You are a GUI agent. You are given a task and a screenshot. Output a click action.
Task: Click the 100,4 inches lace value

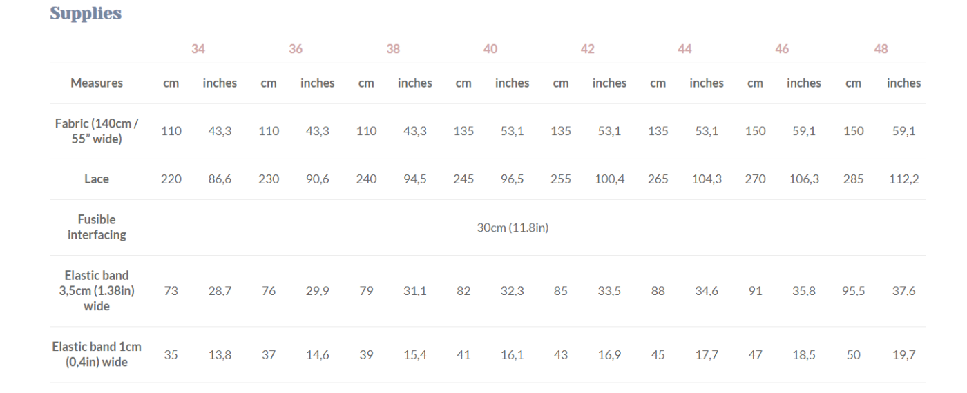click(x=609, y=179)
